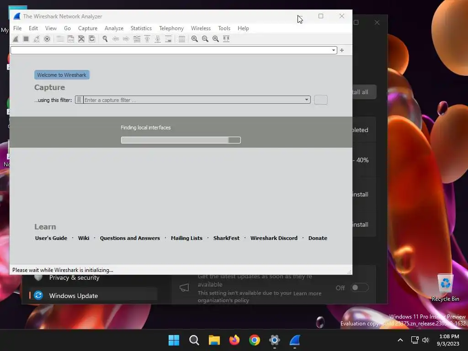The height and width of the screenshot is (351, 468).
Task: Toggle the Colorize packet list icon
Action: [182, 39]
